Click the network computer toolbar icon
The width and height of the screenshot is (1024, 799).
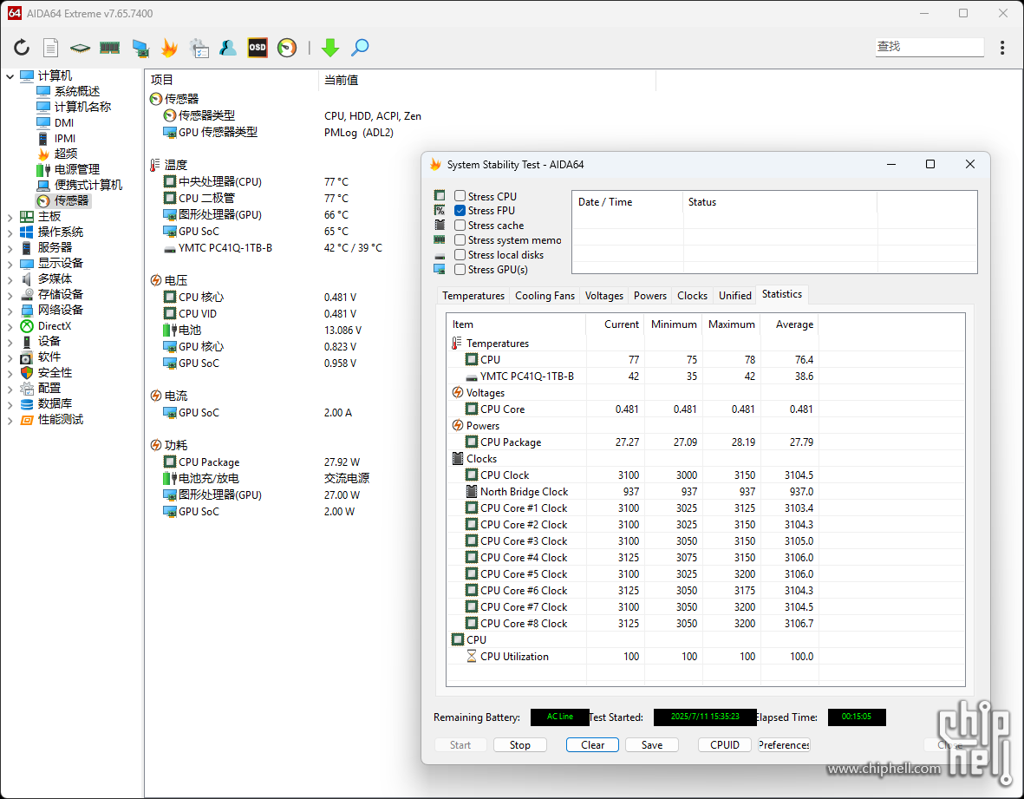coord(140,48)
